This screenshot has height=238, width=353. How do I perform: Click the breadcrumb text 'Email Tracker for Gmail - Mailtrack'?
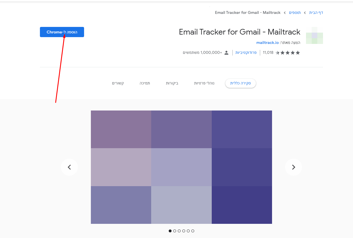point(248,12)
